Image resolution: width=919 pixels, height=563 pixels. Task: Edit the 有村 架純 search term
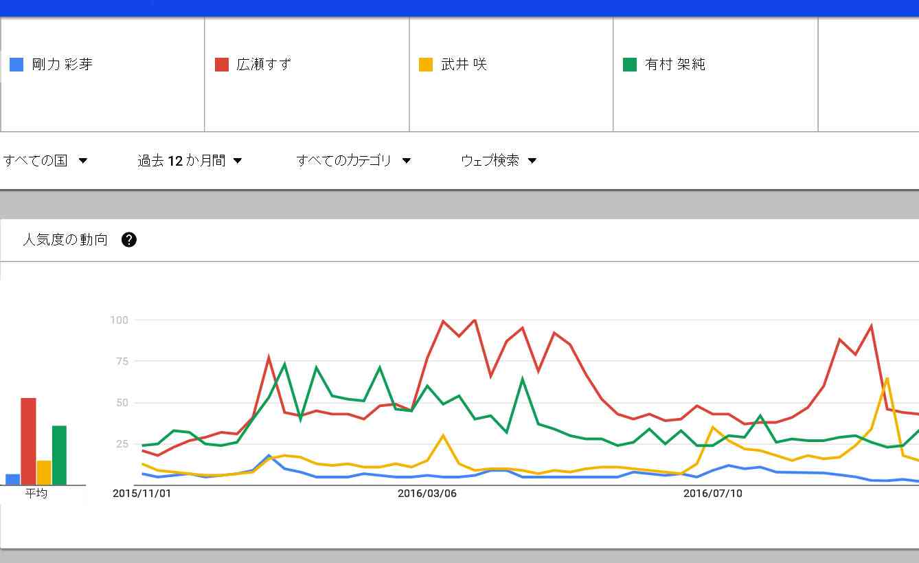(x=716, y=74)
